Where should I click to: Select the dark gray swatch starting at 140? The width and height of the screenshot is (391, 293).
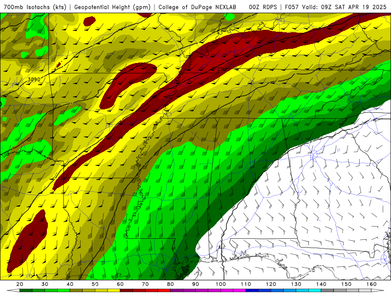point(327,290)
